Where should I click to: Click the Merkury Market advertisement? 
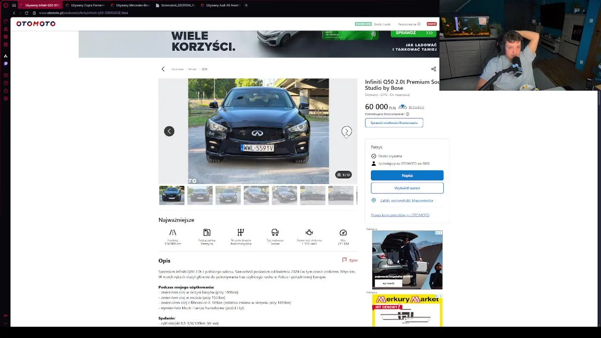pos(407,310)
